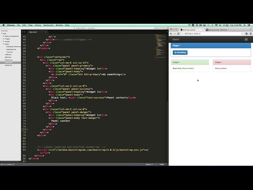Viewport: 253px width, 190px height.
Task: Click the Chrome back arrow
Action: coord(171,34)
